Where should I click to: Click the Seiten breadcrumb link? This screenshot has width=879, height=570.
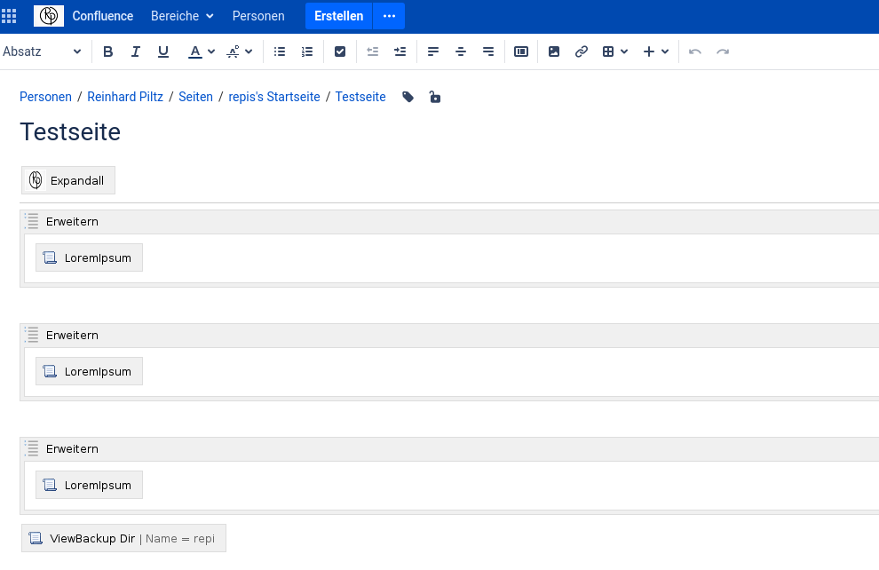[195, 97]
